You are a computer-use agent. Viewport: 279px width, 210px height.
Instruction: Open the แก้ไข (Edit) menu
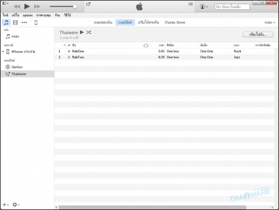[x=15, y=15]
